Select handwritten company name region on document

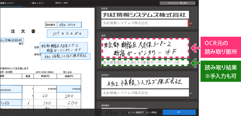click(x=65, y=56)
